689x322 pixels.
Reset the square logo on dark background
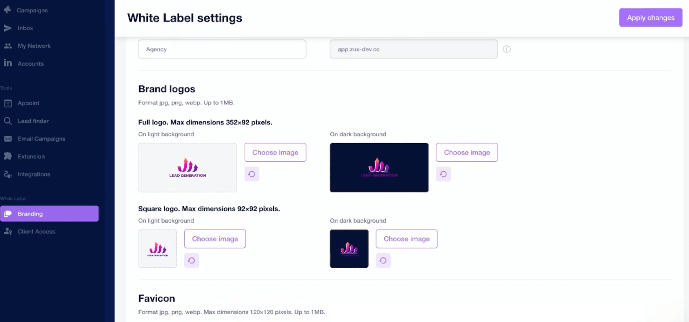click(383, 261)
